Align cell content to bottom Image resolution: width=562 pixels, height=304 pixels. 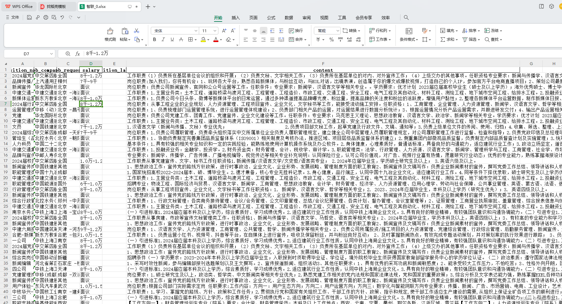point(263,31)
